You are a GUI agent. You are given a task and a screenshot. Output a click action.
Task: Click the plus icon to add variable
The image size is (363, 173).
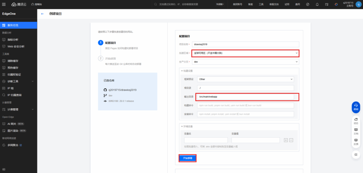click(286, 140)
